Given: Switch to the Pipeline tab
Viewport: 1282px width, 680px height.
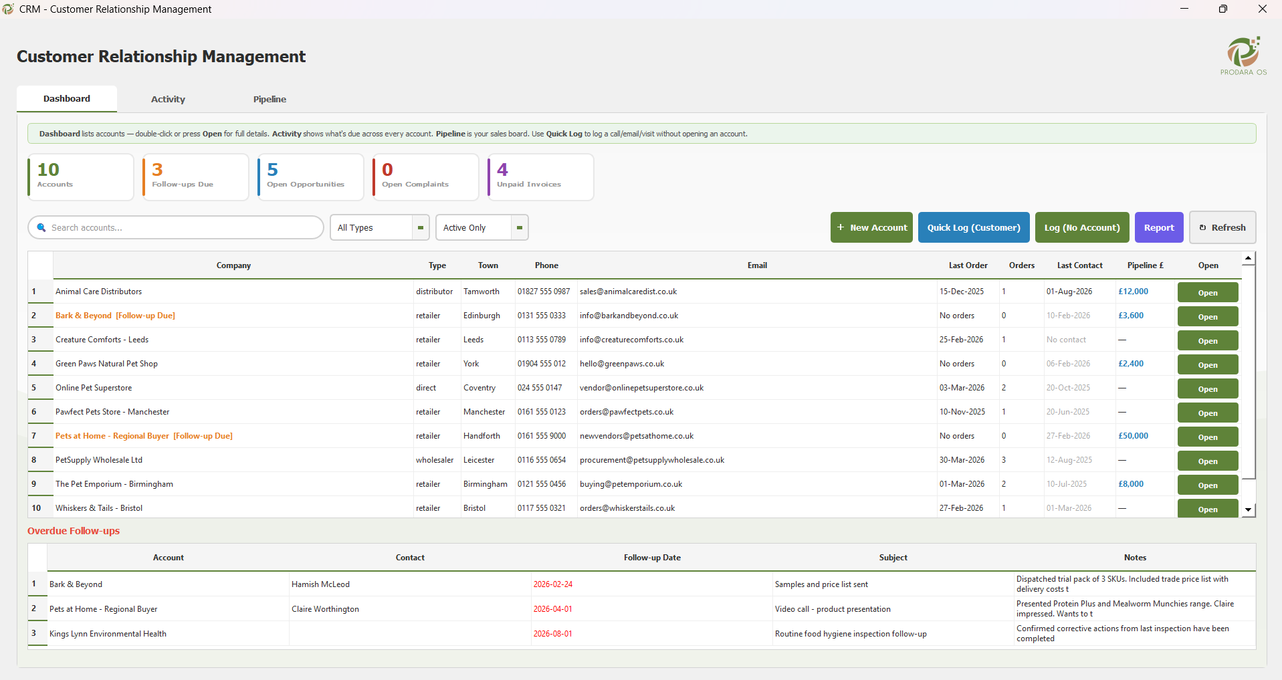Looking at the screenshot, I should (270, 99).
